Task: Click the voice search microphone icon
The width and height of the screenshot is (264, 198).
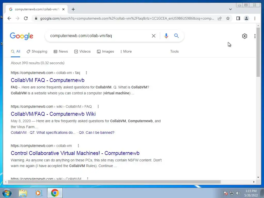Action: [x=166, y=36]
